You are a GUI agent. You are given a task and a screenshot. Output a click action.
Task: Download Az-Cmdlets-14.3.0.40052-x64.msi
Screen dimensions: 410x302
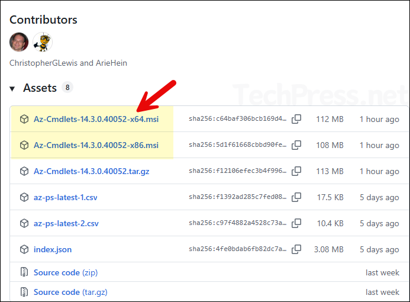[96, 119]
